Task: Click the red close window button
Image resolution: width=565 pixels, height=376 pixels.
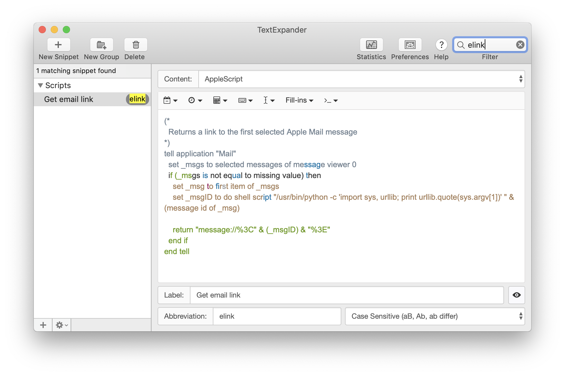Action: [42, 30]
